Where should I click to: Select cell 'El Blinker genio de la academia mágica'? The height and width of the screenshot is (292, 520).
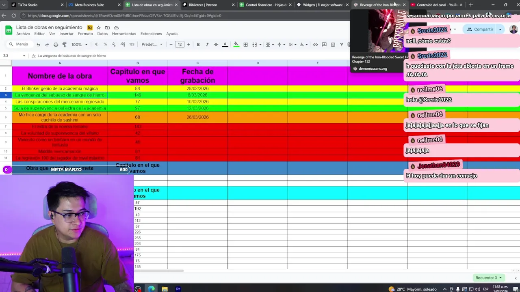pos(60,88)
